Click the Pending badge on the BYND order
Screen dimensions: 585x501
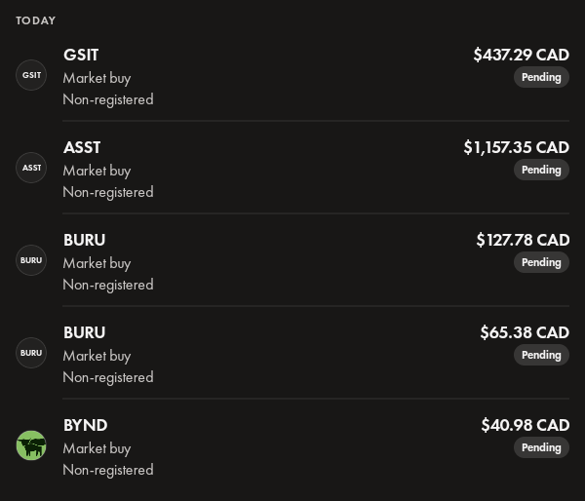pyautogui.click(x=541, y=447)
